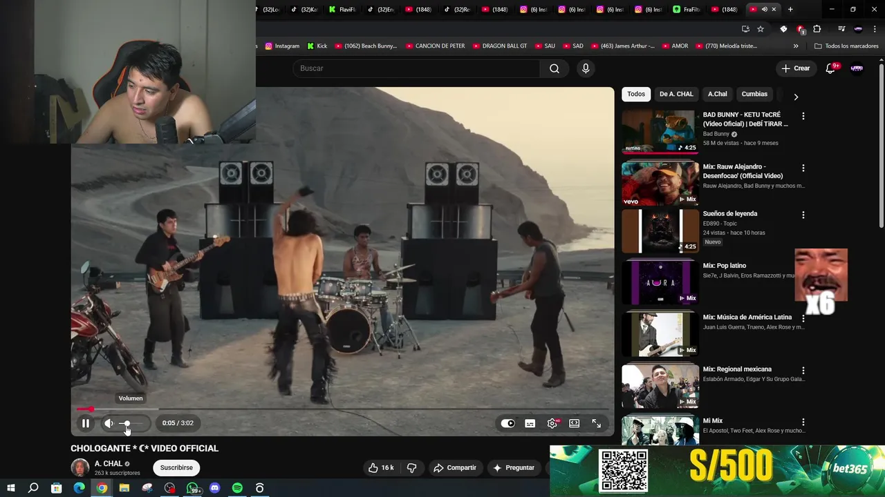Open the A. CHAL channel name link
The width and height of the screenshot is (885, 497).
(x=109, y=464)
